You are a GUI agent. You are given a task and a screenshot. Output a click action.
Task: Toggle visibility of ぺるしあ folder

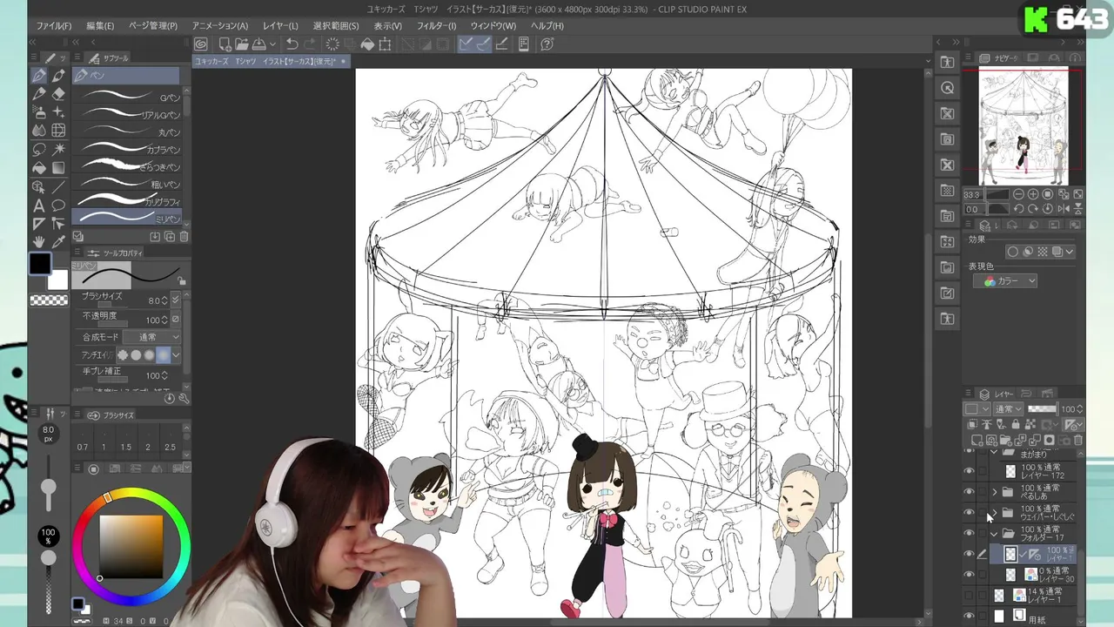tap(969, 492)
